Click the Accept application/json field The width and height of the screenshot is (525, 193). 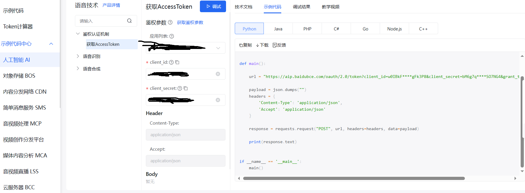click(x=185, y=161)
